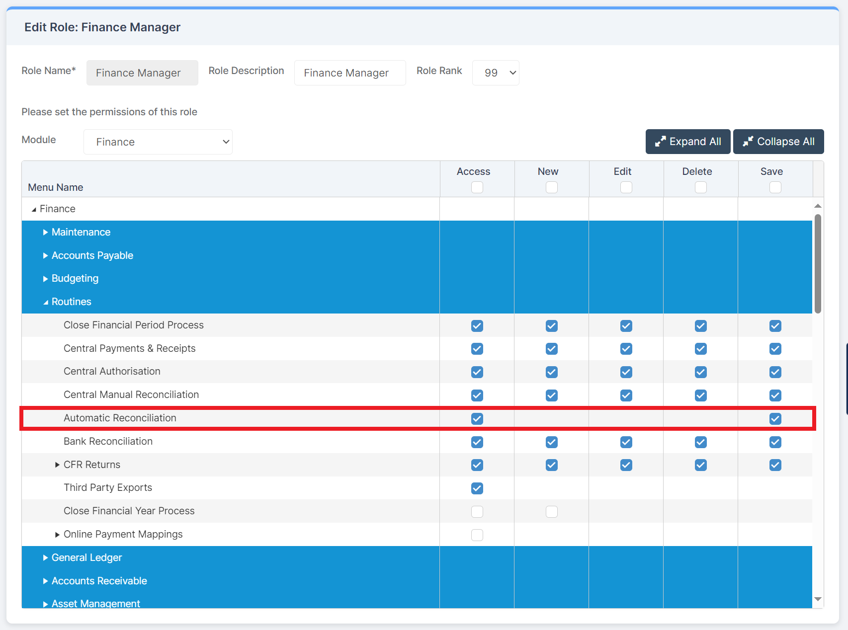Click inside the Role Description field
This screenshot has height=630, width=848.
point(349,73)
